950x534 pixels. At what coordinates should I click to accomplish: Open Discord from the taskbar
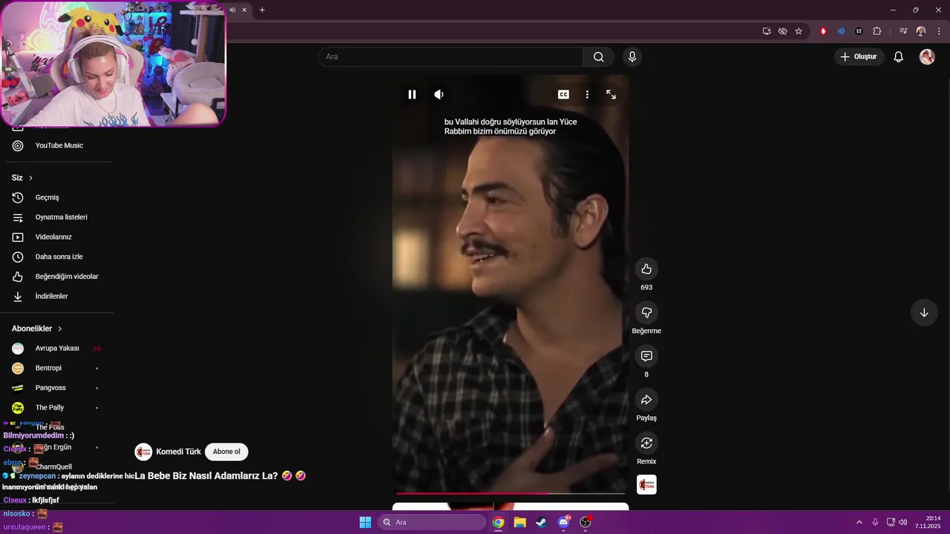(564, 522)
